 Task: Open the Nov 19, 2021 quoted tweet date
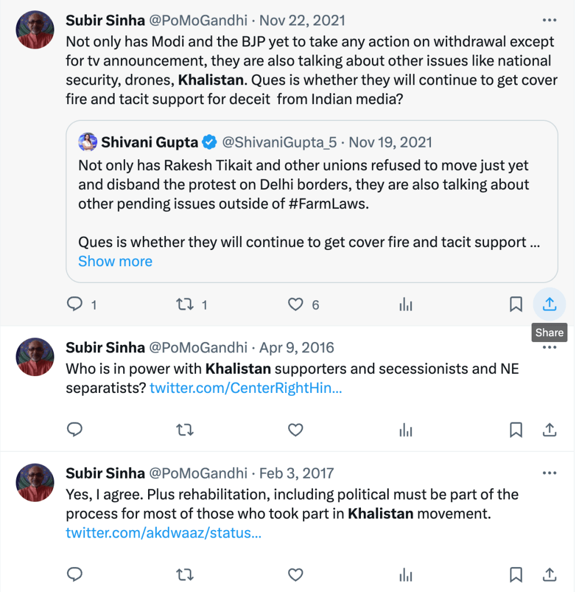click(390, 142)
